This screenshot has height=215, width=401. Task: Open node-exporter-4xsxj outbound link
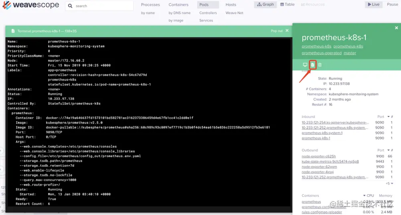tap(317, 172)
